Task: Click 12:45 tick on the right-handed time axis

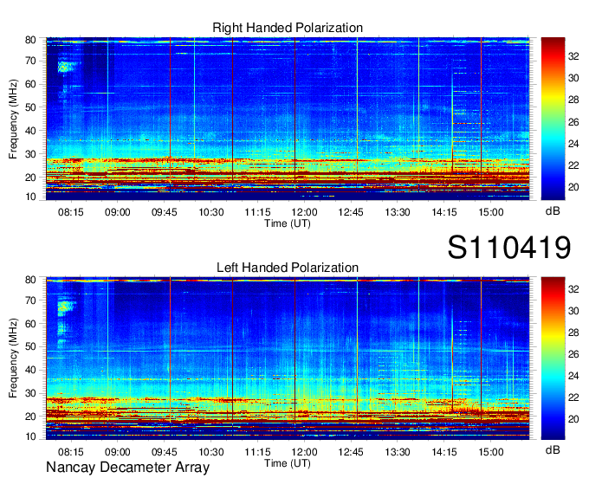Action: [x=351, y=212]
